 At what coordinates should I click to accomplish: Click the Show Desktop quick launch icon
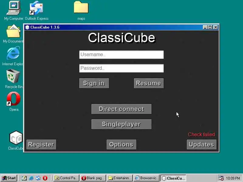point(24,178)
